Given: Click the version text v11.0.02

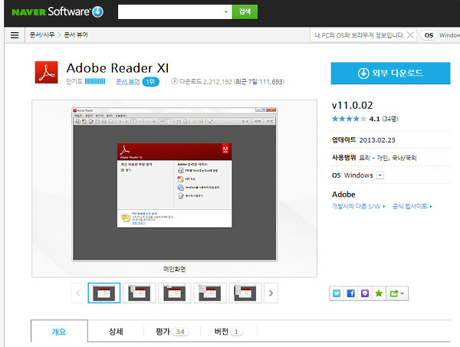Looking at the screenshot, I should [x=353, y=105].
